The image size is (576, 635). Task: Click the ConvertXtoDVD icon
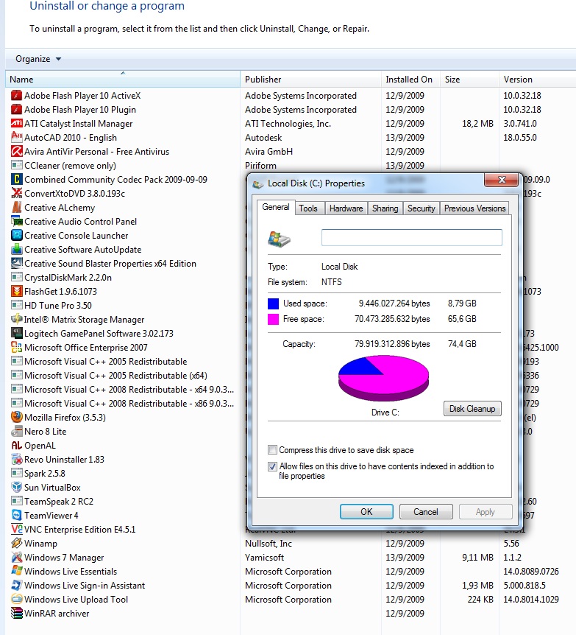pos(17,194)
